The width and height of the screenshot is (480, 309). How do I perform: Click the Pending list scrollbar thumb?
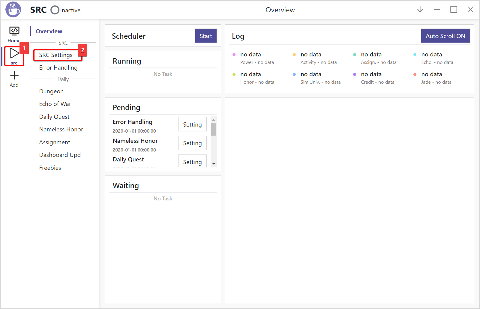214,129
